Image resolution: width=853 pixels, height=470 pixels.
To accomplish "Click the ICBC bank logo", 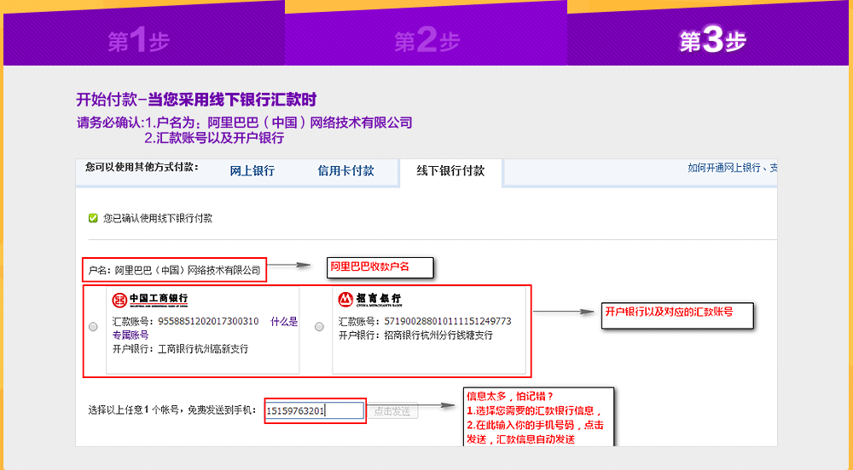I will (x=150, y=300).
